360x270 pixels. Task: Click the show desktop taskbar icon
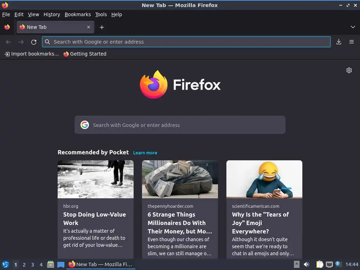click(61, 265)
